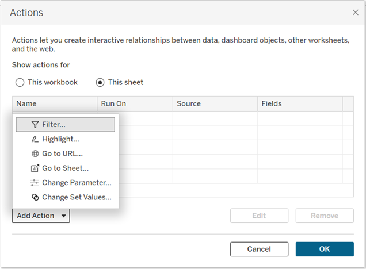
Task: Confirm with the OK button
Action: pyautogui.click(x=325, y=249)
